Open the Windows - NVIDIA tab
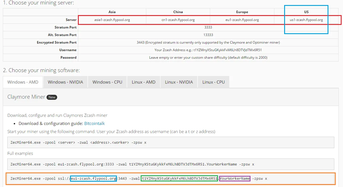This screenshot has height=187, width=343. [65, 82]
